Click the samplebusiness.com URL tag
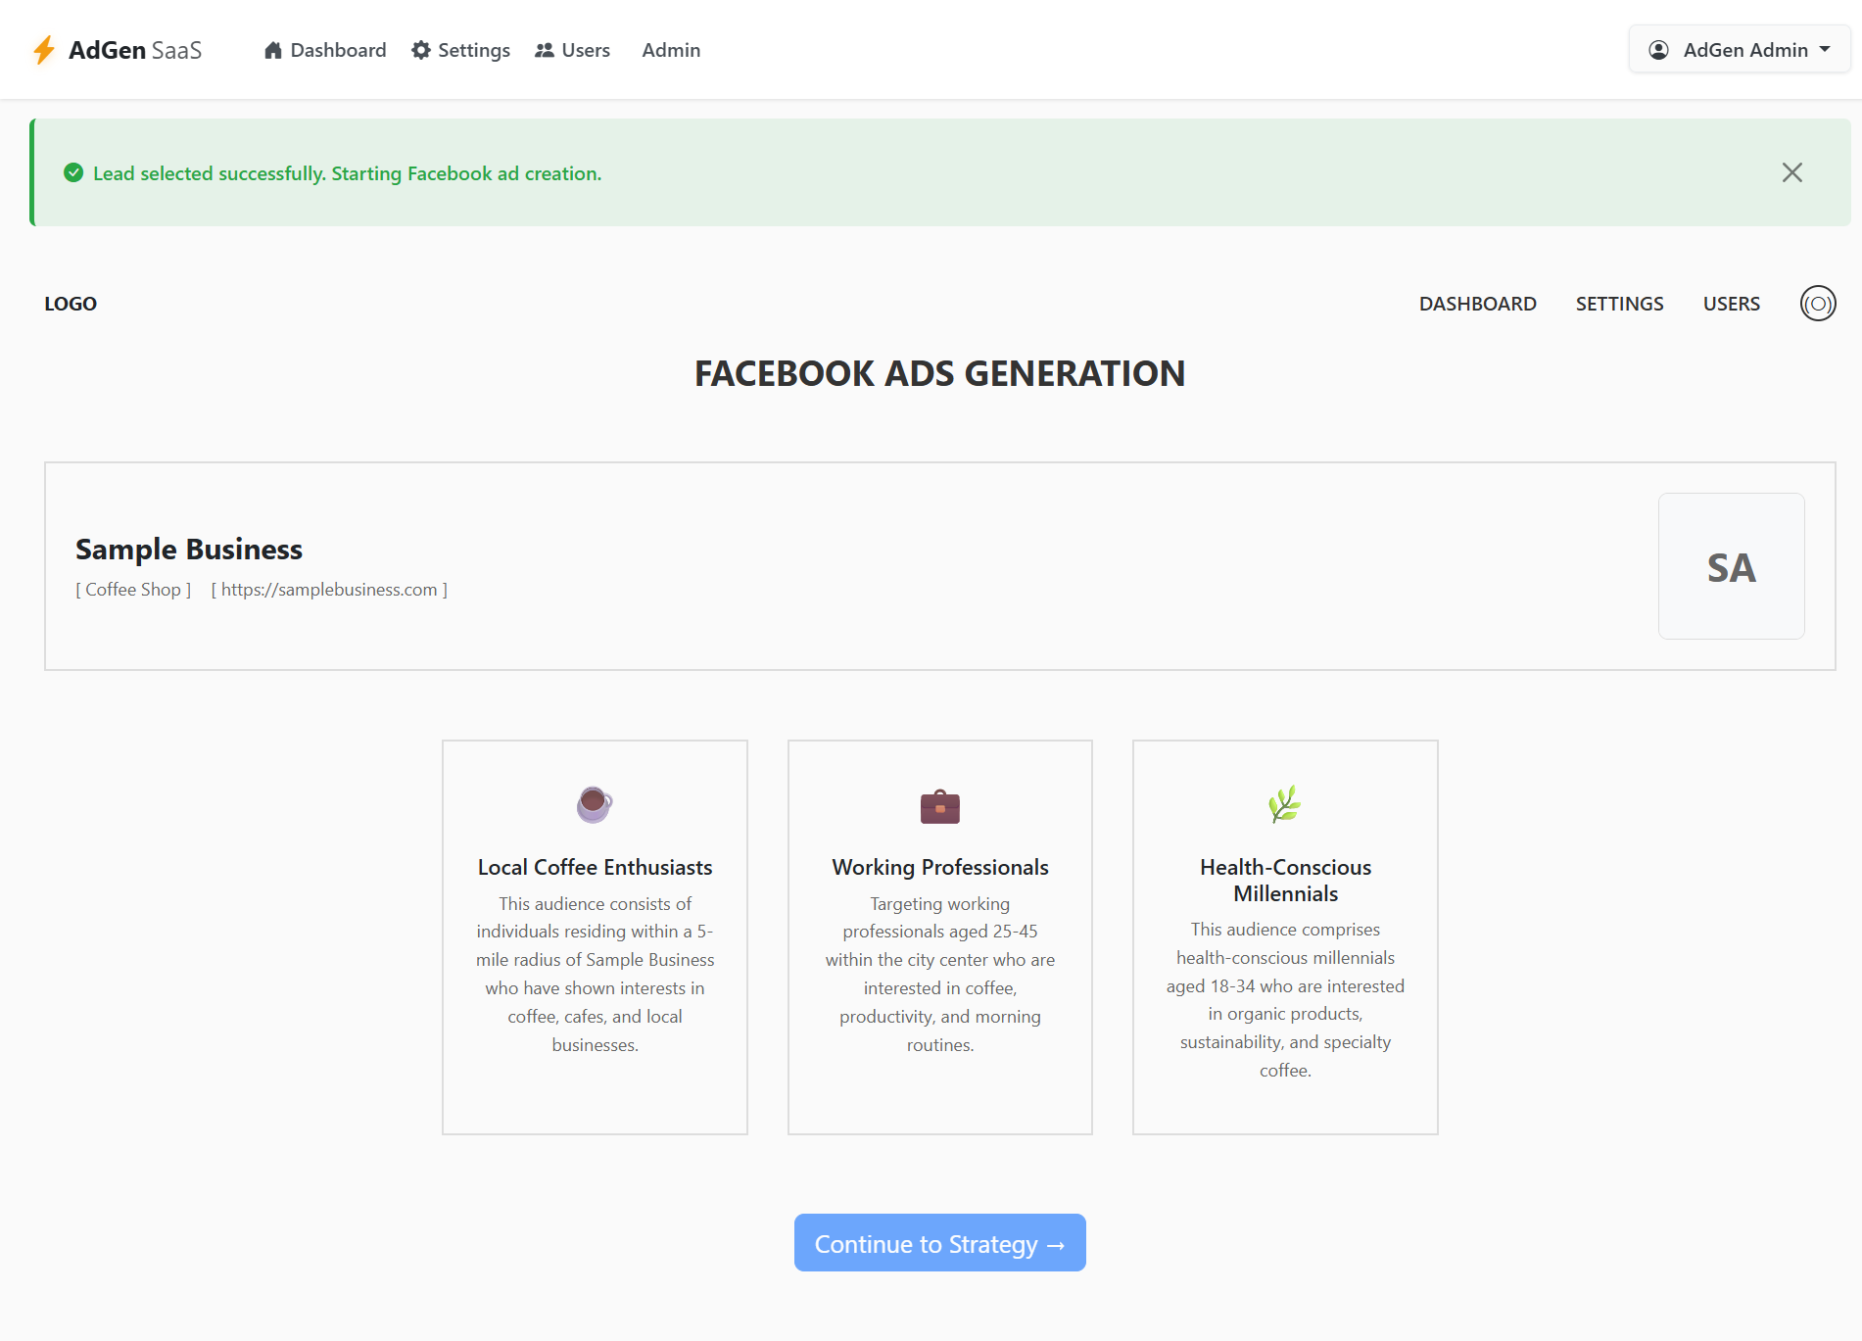Image resolution: width=1862 pixels, height=1341 pixels. coord(329,590)
